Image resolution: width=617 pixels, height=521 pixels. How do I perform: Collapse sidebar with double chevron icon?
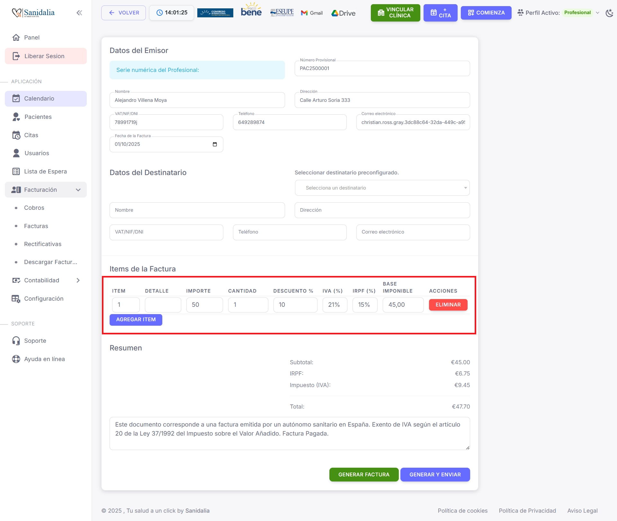[x=79, y=13]
